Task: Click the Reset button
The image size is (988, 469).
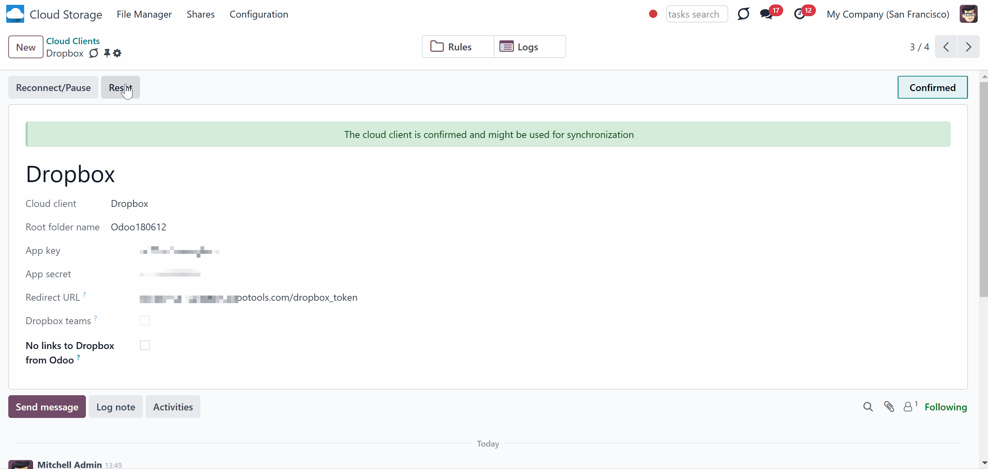Action: (120, 88)
